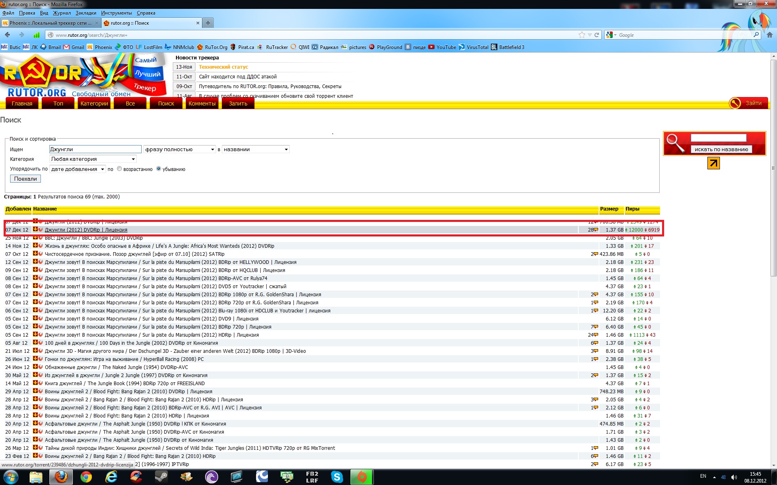Click the bookmark star in address bar
The image size is (777, 485).
click(x=582, y=35)
